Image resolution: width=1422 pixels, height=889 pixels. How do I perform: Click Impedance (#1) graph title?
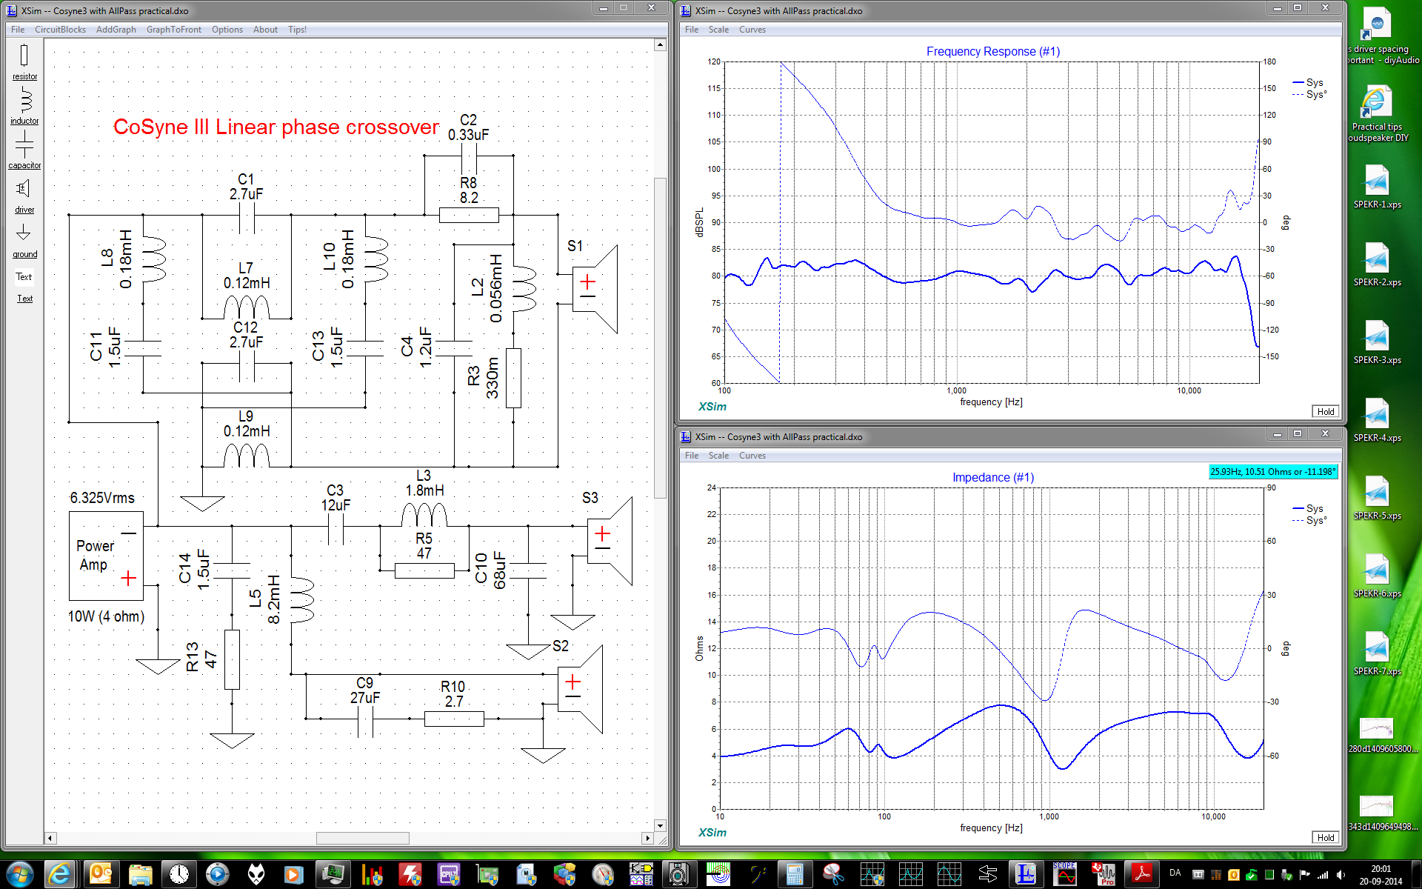[x=993, y=478]
